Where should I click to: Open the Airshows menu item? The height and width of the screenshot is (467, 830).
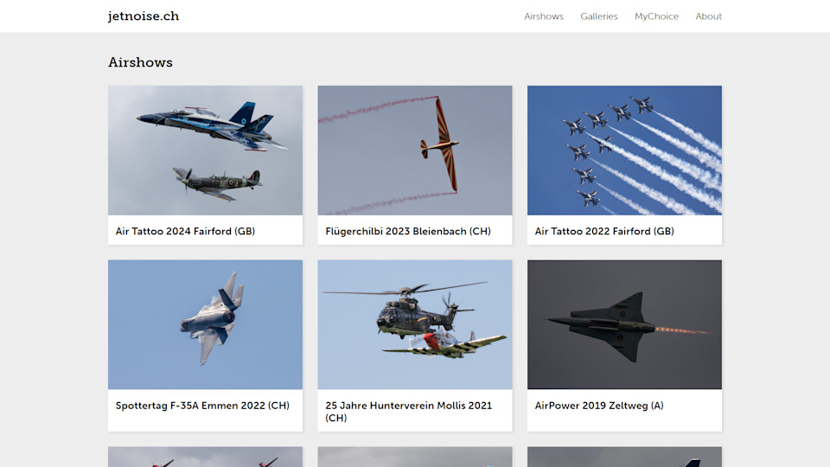544,16
